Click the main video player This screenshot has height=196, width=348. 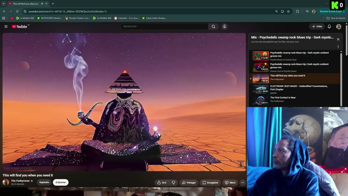point(124,102)
